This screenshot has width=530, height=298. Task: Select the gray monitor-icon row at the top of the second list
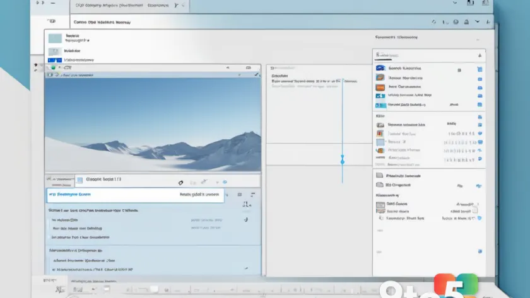pos(429,125)
